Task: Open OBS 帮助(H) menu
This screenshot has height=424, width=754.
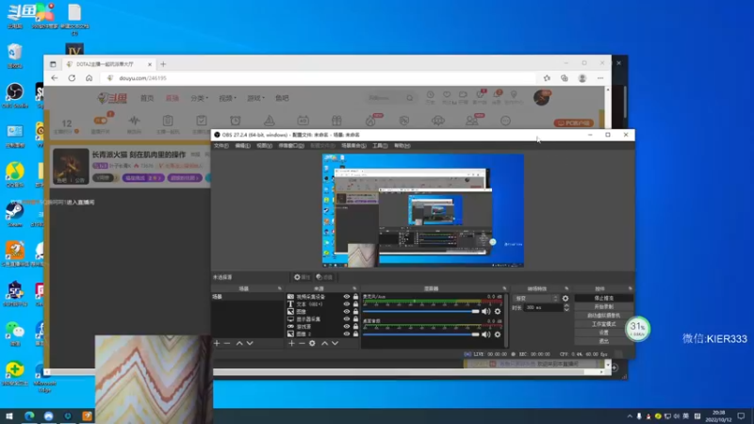Action: [x=402, y=146]
